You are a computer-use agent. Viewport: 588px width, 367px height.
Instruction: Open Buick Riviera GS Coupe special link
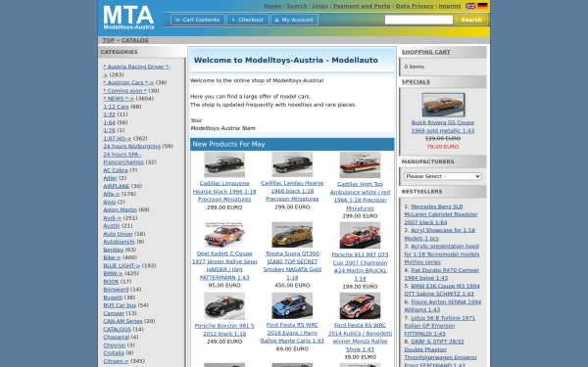[443, 126]
